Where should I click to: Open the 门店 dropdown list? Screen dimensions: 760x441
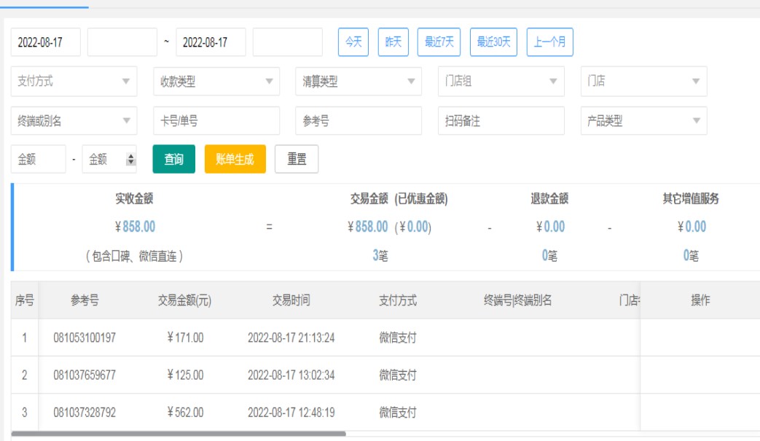pos(643,82)
